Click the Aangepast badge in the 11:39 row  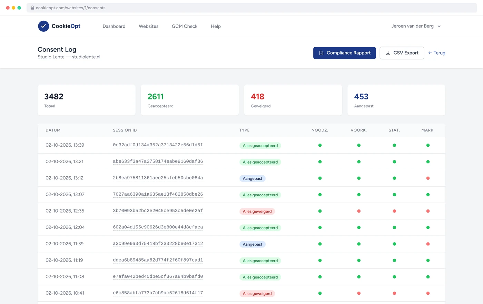pos(253,244)
